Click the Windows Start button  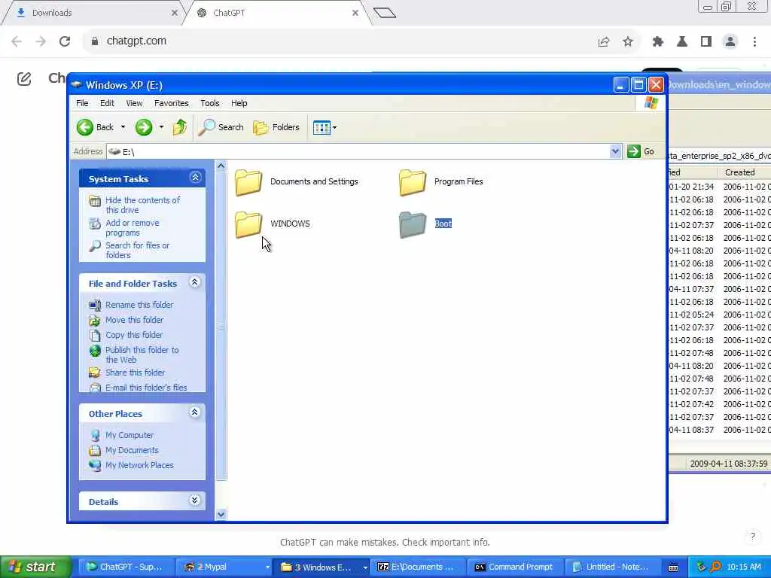click(x=35, y=567)
